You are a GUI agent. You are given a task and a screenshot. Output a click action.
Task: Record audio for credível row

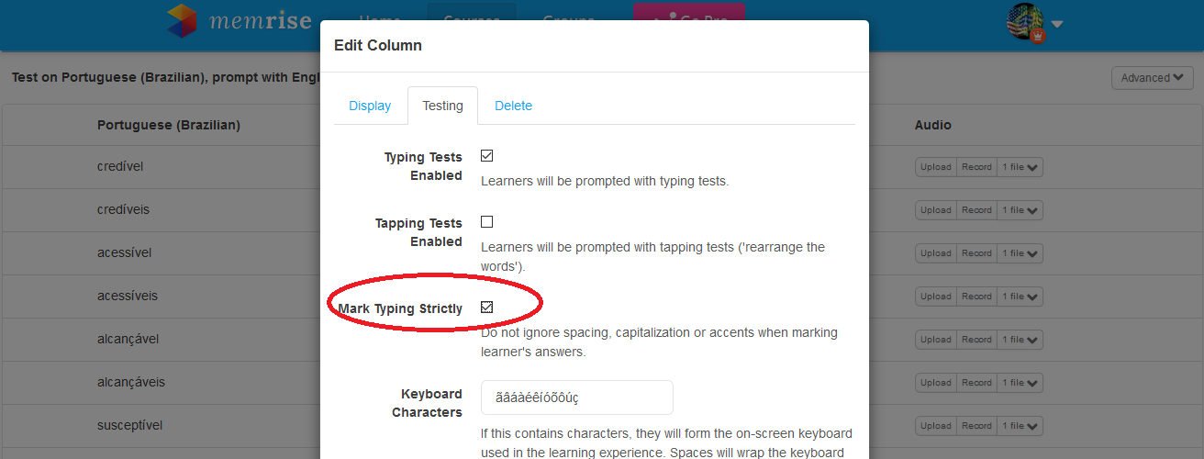[x=976, y=167]
